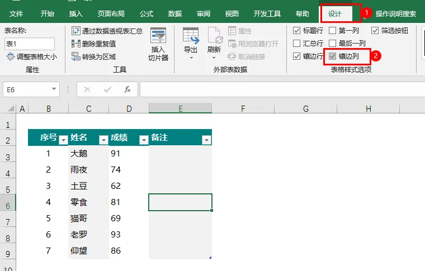Click the 导出 export table icon
Viewport: 425px width, 271px height.
tap(191, 36)
